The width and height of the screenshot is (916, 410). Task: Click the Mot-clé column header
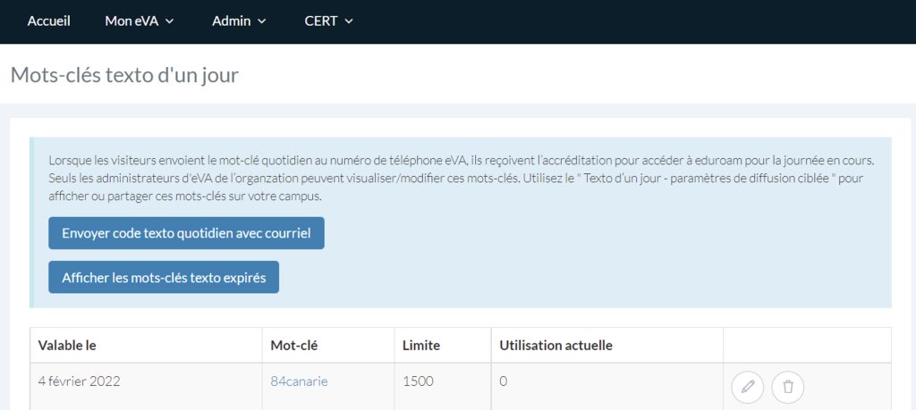294,345
